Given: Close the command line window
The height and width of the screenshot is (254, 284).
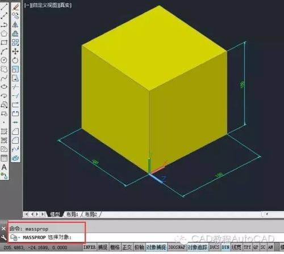Looking at the screenshot, I should (3, 228).
